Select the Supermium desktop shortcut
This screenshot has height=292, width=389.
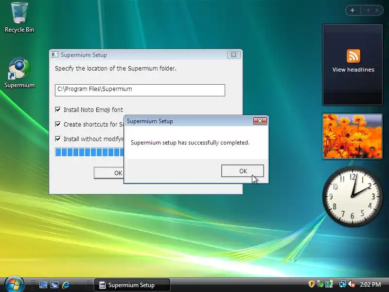point(19,73)
